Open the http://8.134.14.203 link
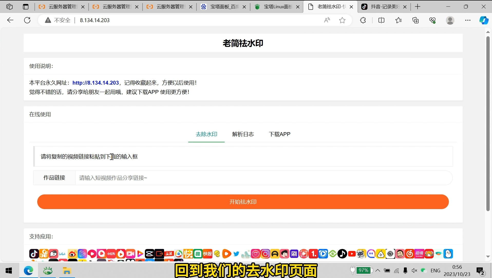This screenshot has height=278, width=492. click(x=96, y=83)
